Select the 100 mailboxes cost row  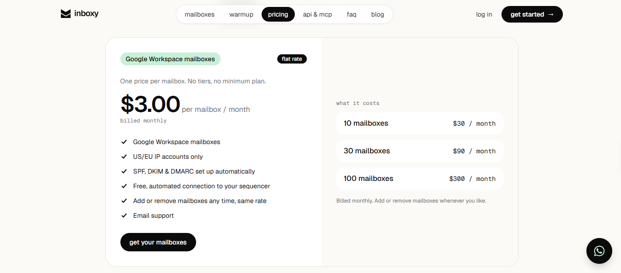(x=420, y=179)
